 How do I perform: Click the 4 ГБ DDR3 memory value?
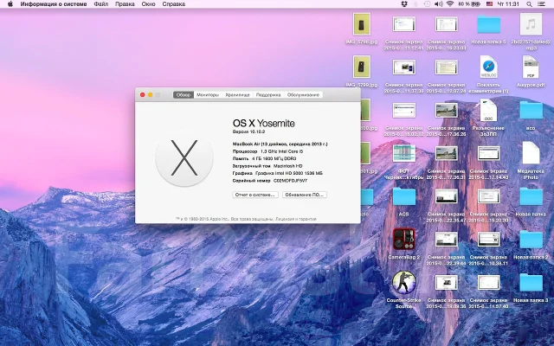point(274,159)
